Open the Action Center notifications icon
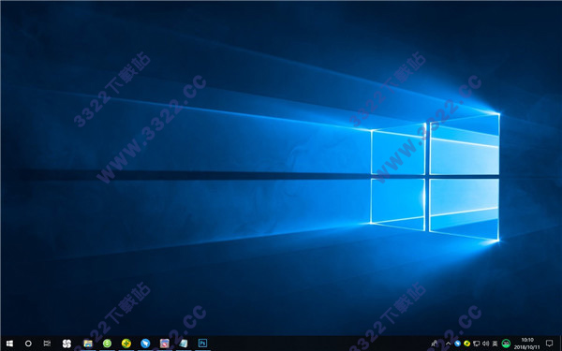Screen dimensions: 562x351 [x=549, y=344]
